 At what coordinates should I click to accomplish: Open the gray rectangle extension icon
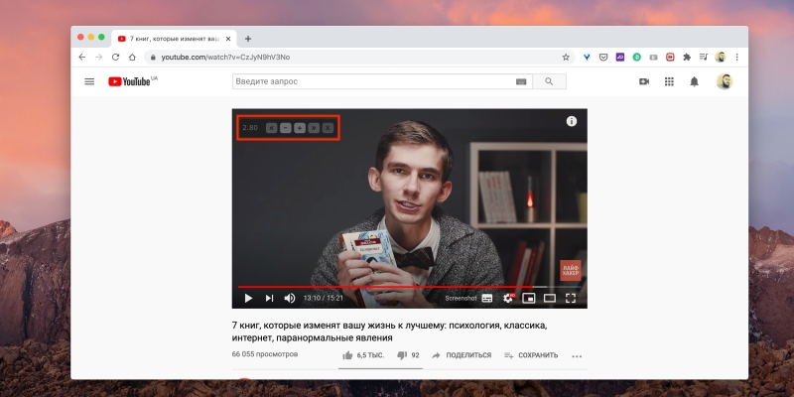click(654, 58)
